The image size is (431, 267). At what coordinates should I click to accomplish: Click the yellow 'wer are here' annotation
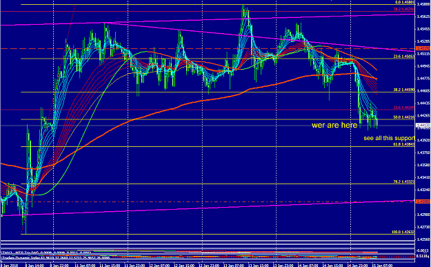(334, 126)
